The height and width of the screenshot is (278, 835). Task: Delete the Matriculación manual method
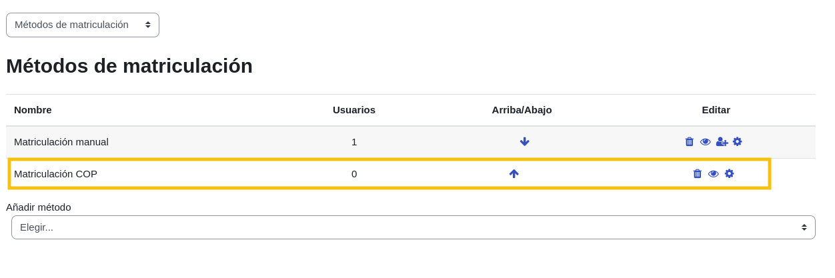(x=690, y=141)
